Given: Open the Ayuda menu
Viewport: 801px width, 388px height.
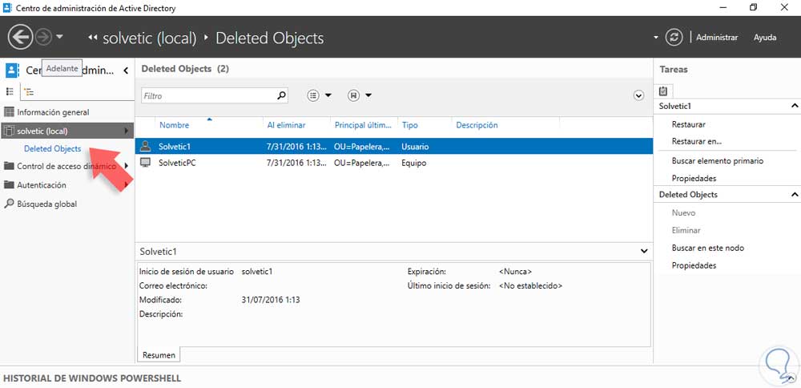Looking at the screenshot, I should (765, 38).
